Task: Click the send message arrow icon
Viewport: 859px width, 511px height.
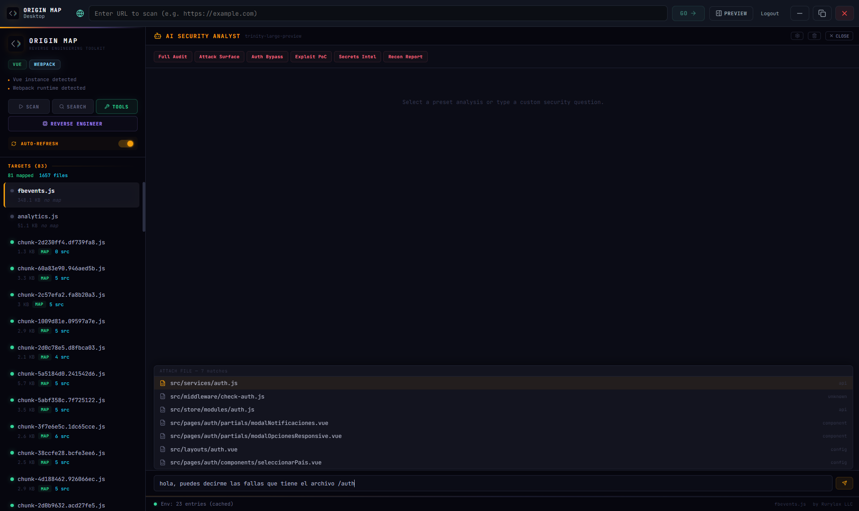Action: pyautogui.click(x=844, y=483)
